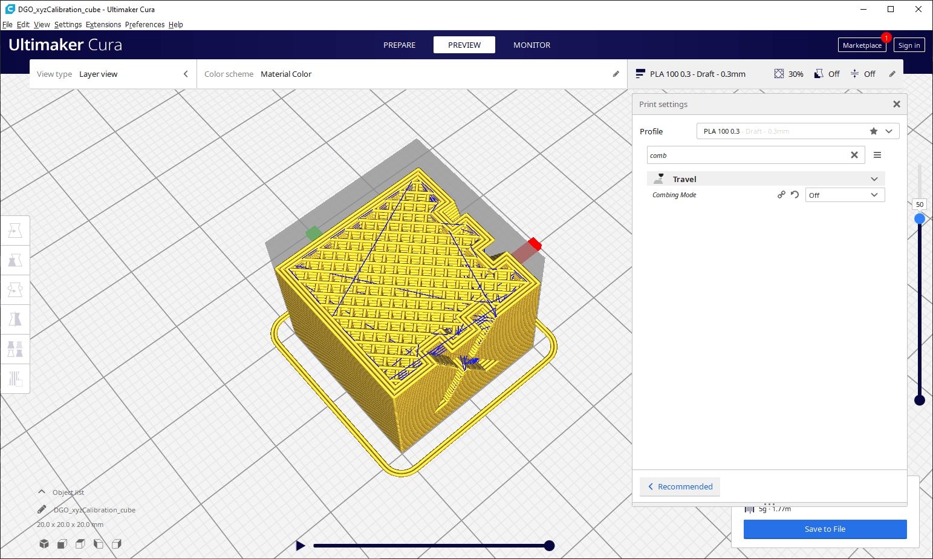Click pencil icon in Color scheme bar
Screen dimensions: 933x559
(x=616, y=74)
